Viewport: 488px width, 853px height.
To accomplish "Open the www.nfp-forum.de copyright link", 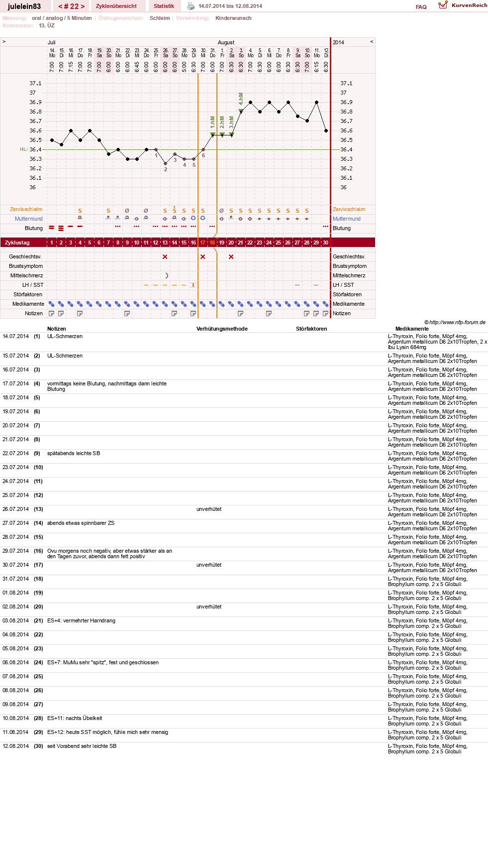I will click(x=455, y=322).
